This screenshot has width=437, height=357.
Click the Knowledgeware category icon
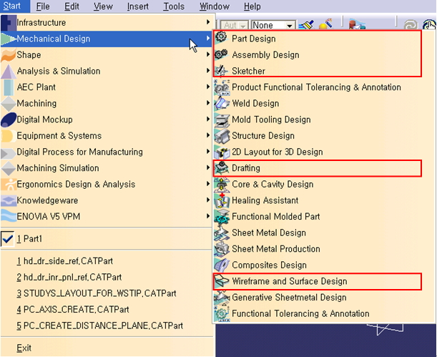(x=9, y=200)
